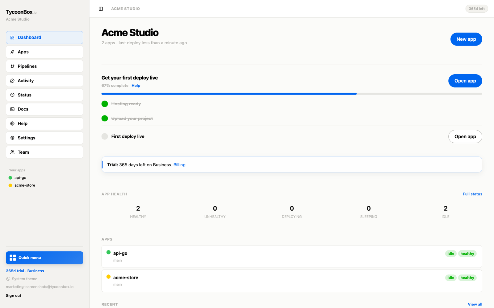
Task: Click the green check circle for Hosting ready
Action: click(x=105, y=104)
